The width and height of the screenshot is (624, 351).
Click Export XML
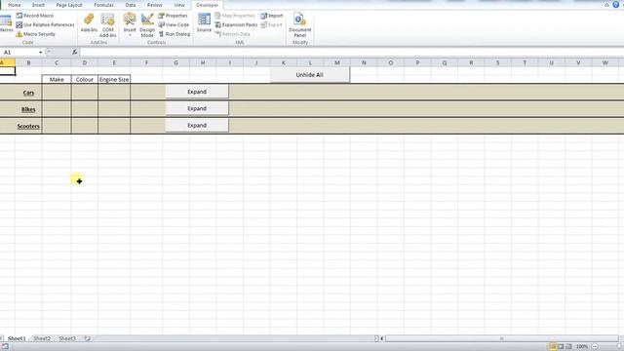click(x=271, y=24)
